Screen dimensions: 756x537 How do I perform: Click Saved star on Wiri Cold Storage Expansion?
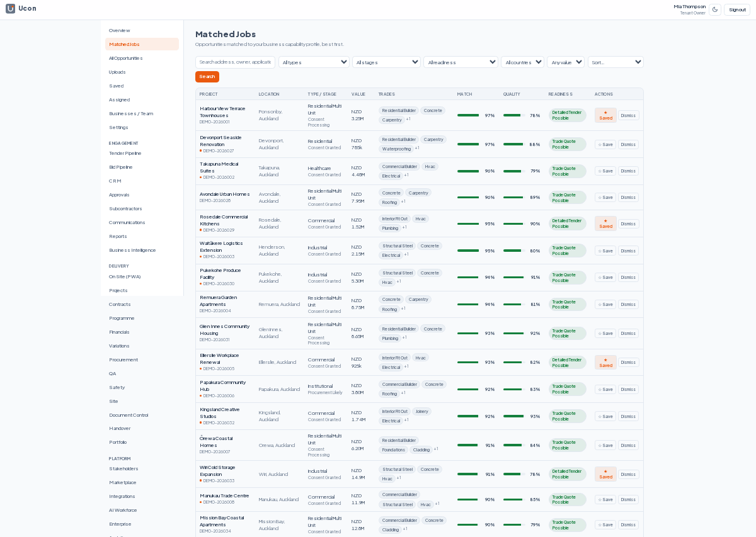click(605, 474)
